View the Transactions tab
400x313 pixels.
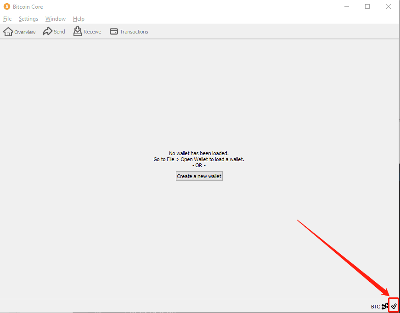pos(129,32)
